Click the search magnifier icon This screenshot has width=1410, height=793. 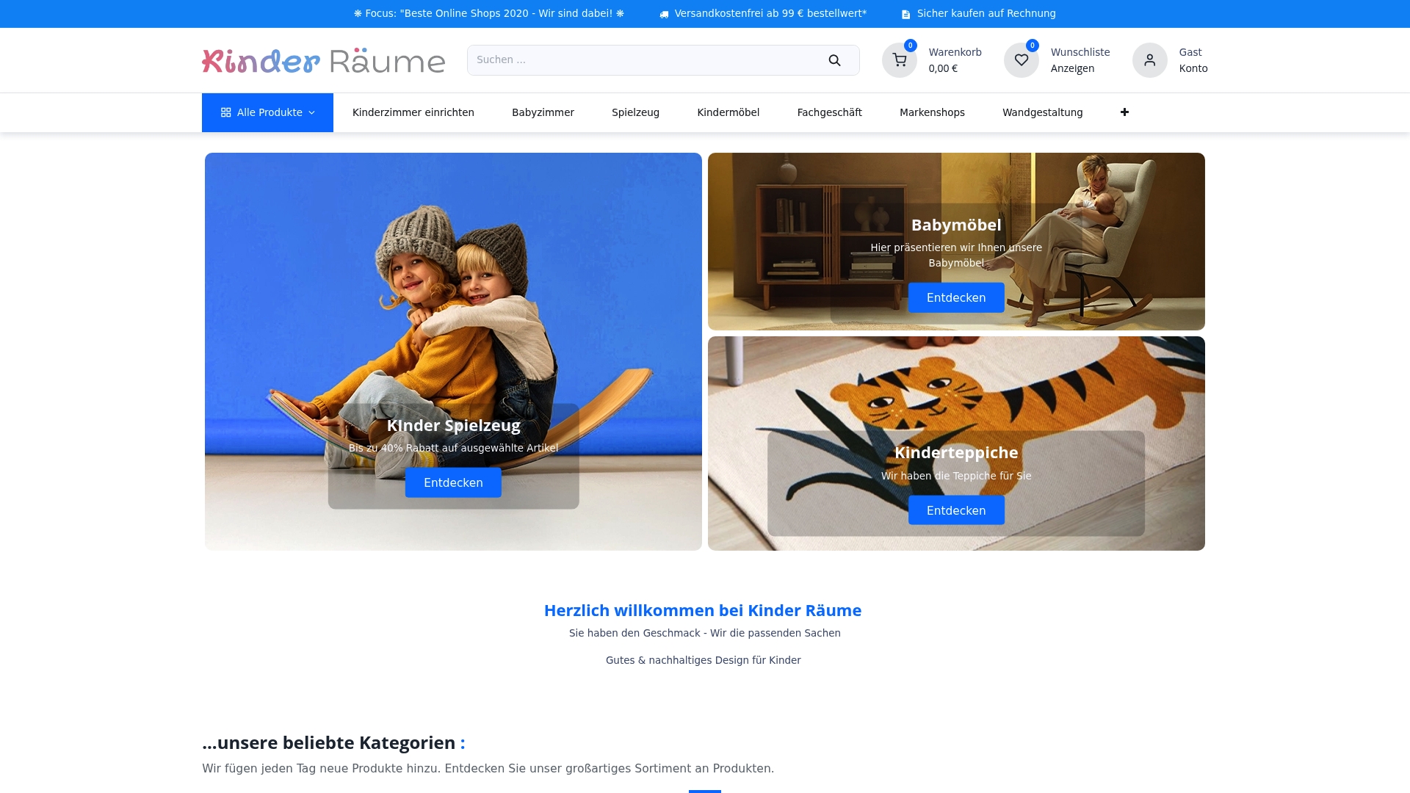834,60
